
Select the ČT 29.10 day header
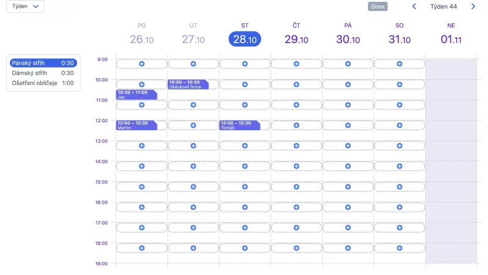[296, 34]
